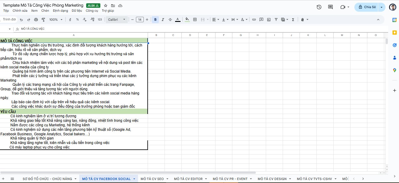The height and width of the screenshot is (183, 399).
Task: Open version history clock icon
Action: (319, 7)
